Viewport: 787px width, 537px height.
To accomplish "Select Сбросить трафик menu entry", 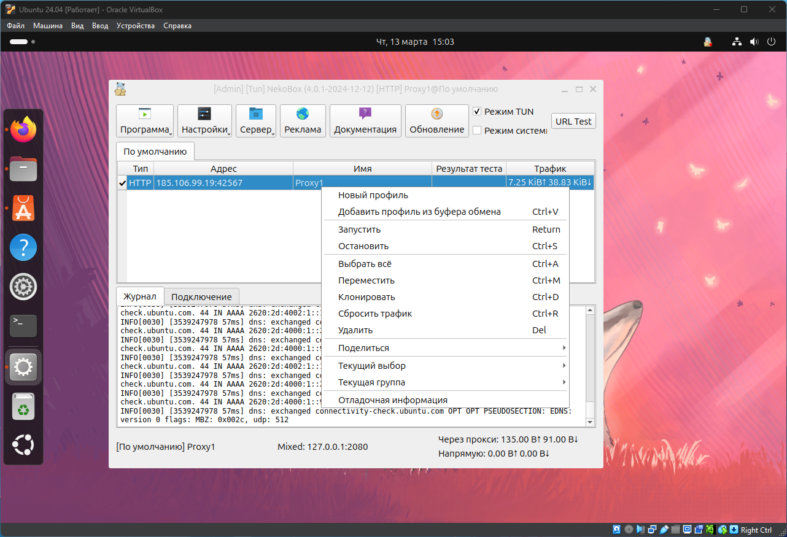I will [x=375, y=314].
